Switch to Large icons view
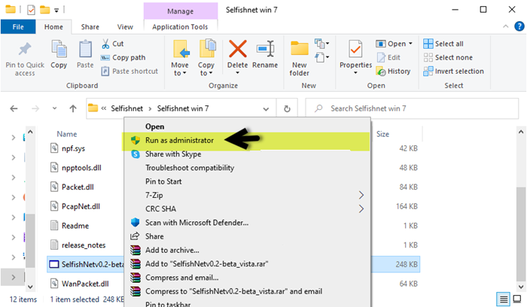The image size is (527, 307). (517, 299)
